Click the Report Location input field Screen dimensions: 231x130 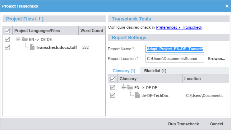point(175,59)
